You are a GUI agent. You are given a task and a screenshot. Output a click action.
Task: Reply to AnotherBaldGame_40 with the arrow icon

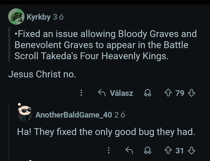pyautogui.click(x=129, y=151)
